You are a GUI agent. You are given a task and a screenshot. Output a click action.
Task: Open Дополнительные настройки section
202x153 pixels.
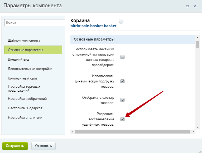(30, 69)
